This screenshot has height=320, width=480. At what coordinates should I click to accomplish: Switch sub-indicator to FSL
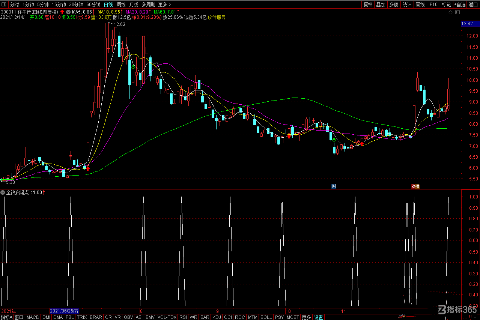(70, 317)
